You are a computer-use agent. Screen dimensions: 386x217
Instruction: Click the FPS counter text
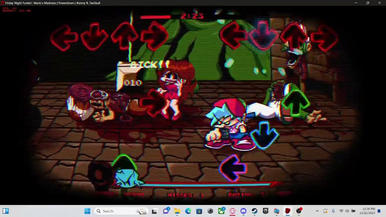tap(10, 8)
